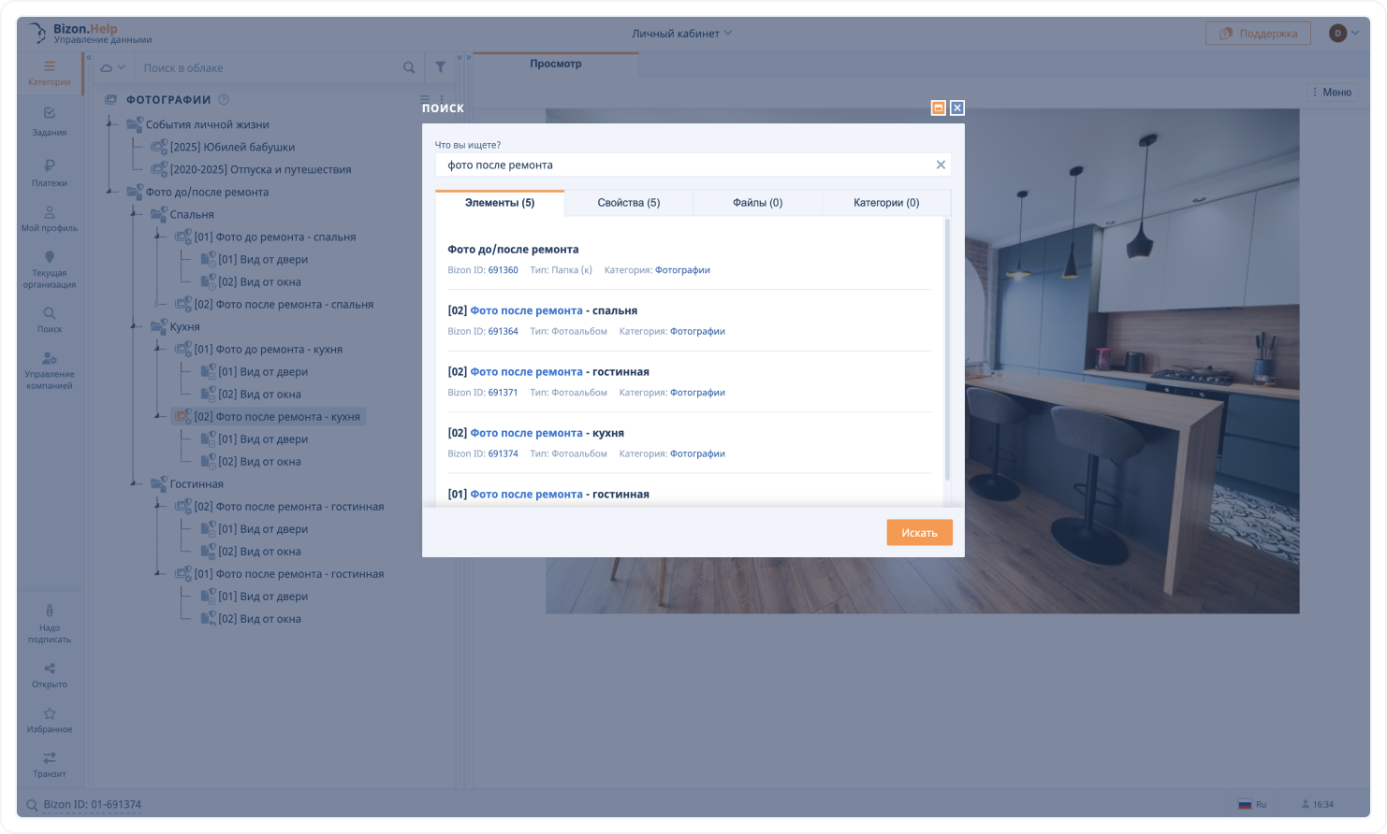Open Избранное favorites in sidebar
The height and width of the screenshot is (834, 1387).
50,719
